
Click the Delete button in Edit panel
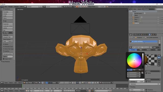[x=8, y=28]
